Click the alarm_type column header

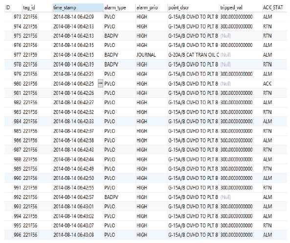coord(119,8)
